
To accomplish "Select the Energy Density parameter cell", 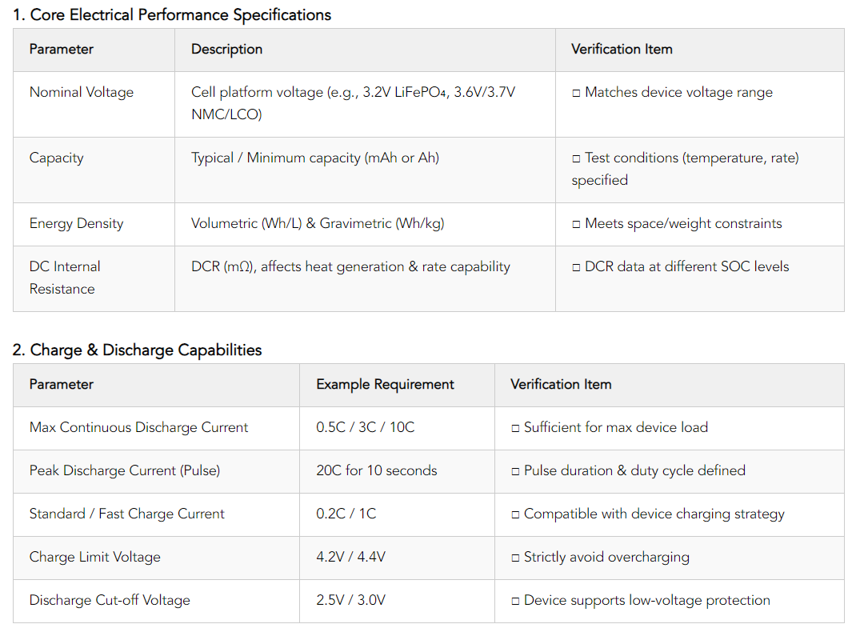I will point(94,224).
